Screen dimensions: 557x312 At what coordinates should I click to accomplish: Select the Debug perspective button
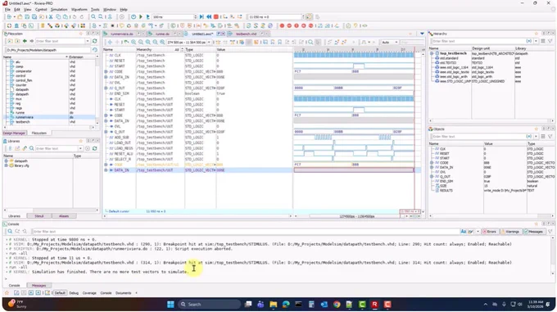[x=74, y=293]
